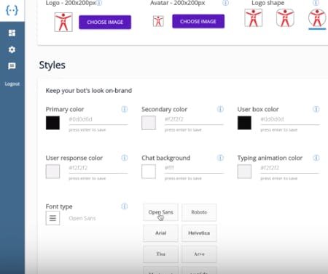Open the User box color swatch
The image size is (328, 274).
tap(244, 123)
